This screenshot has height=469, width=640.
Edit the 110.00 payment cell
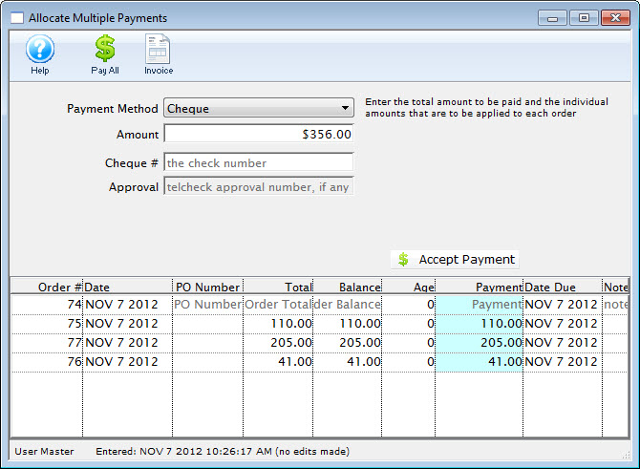click(480, 324)
